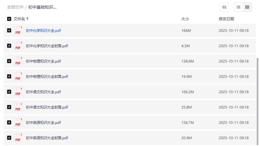The image size is (259, 146).
Task: Uncheck 初中语文知识大全.pdf checkbox
Action: tap(9, 92)
